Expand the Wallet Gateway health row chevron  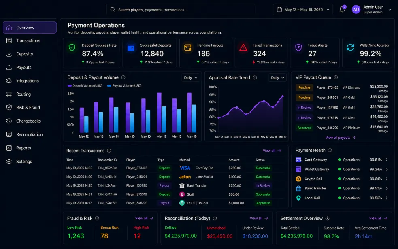pos(387,169)
